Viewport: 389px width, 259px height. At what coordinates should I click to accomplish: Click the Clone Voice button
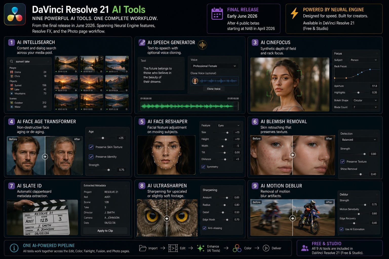[x=213, y=89]
